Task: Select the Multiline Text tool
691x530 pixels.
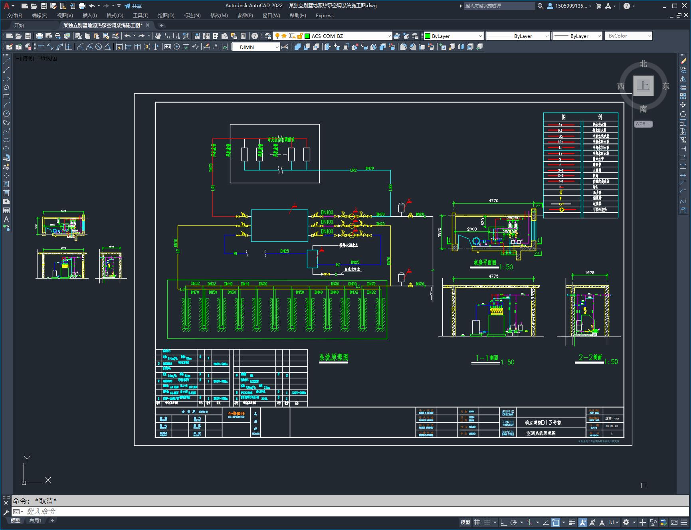Action: (x=6, y=219)
